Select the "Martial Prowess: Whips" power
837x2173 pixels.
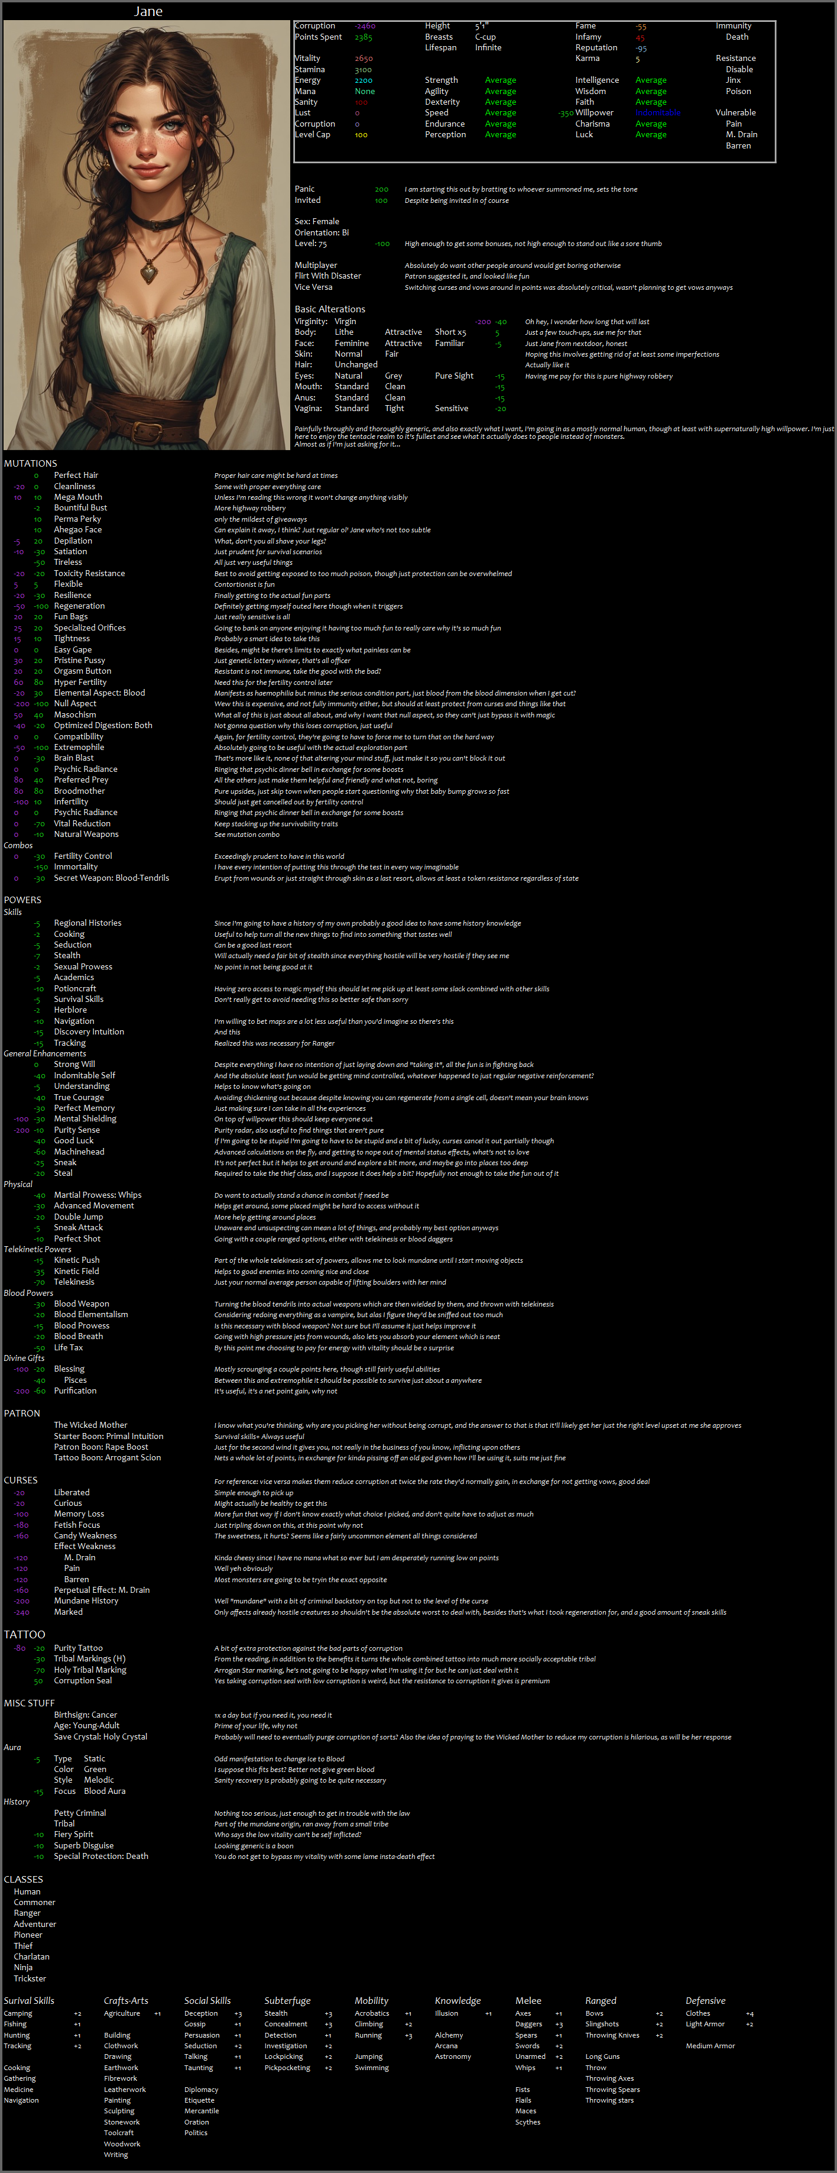click(x=98, y=1195)
